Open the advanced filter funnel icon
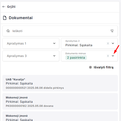This screenshot has height=121, width=121. pos(112,31)
